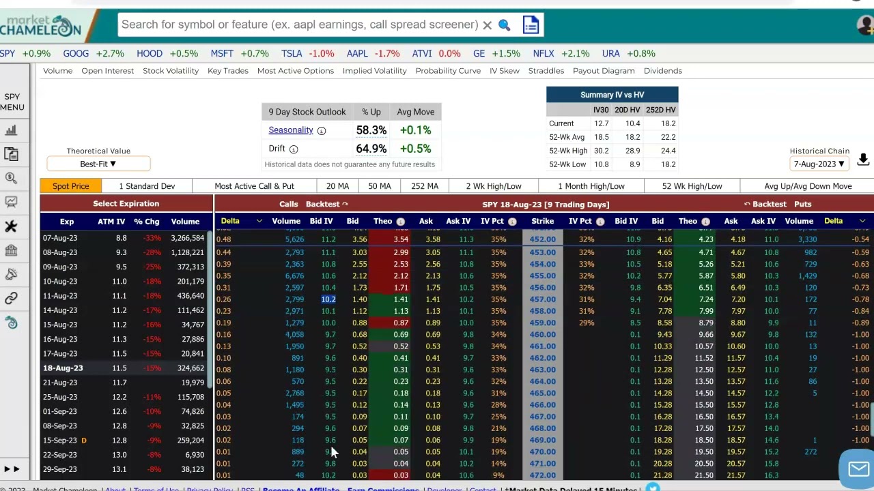874x491 pixels.
Task: Click inside the symbol search field
Action: point(299,25)
